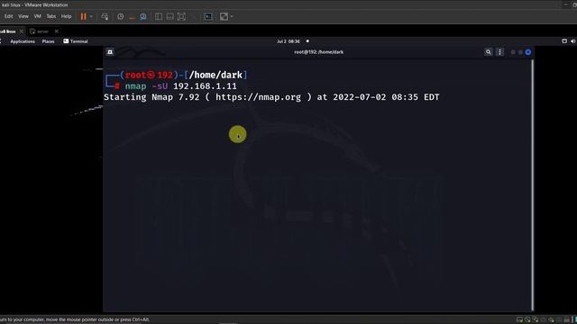Close the server VM tab
This screenshot has height=324, width=577.
(56, 31)
